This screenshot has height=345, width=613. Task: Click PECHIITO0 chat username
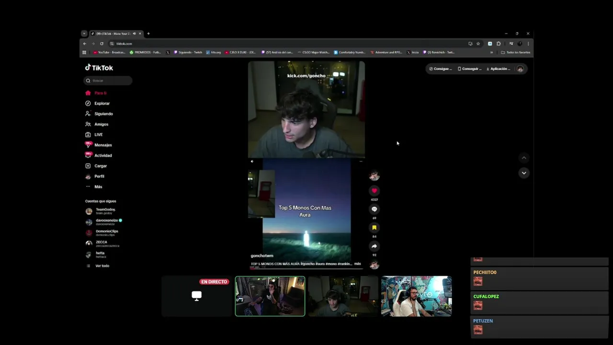click(485, 272)
